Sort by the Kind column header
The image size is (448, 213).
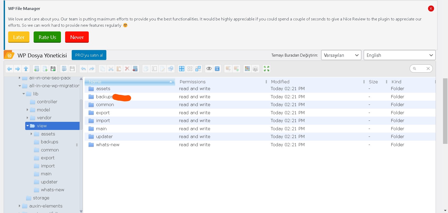pyautogui.click(x=411, y=82)
